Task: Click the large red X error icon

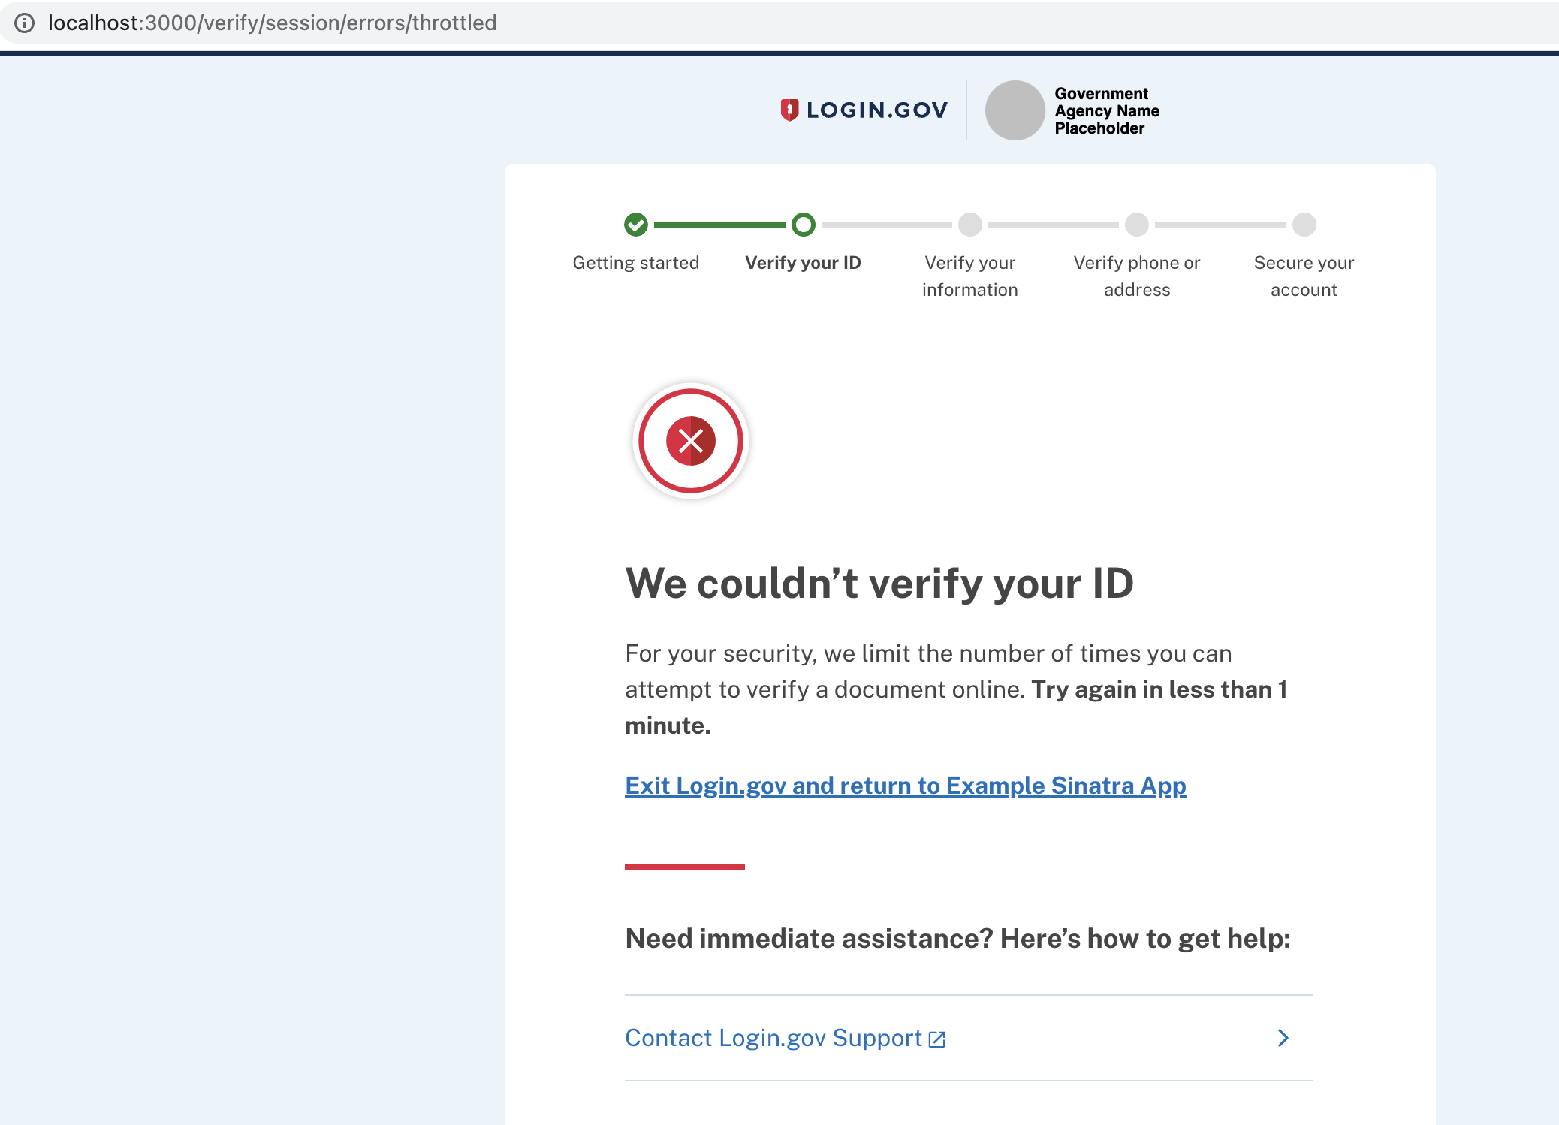Action: 691,441
